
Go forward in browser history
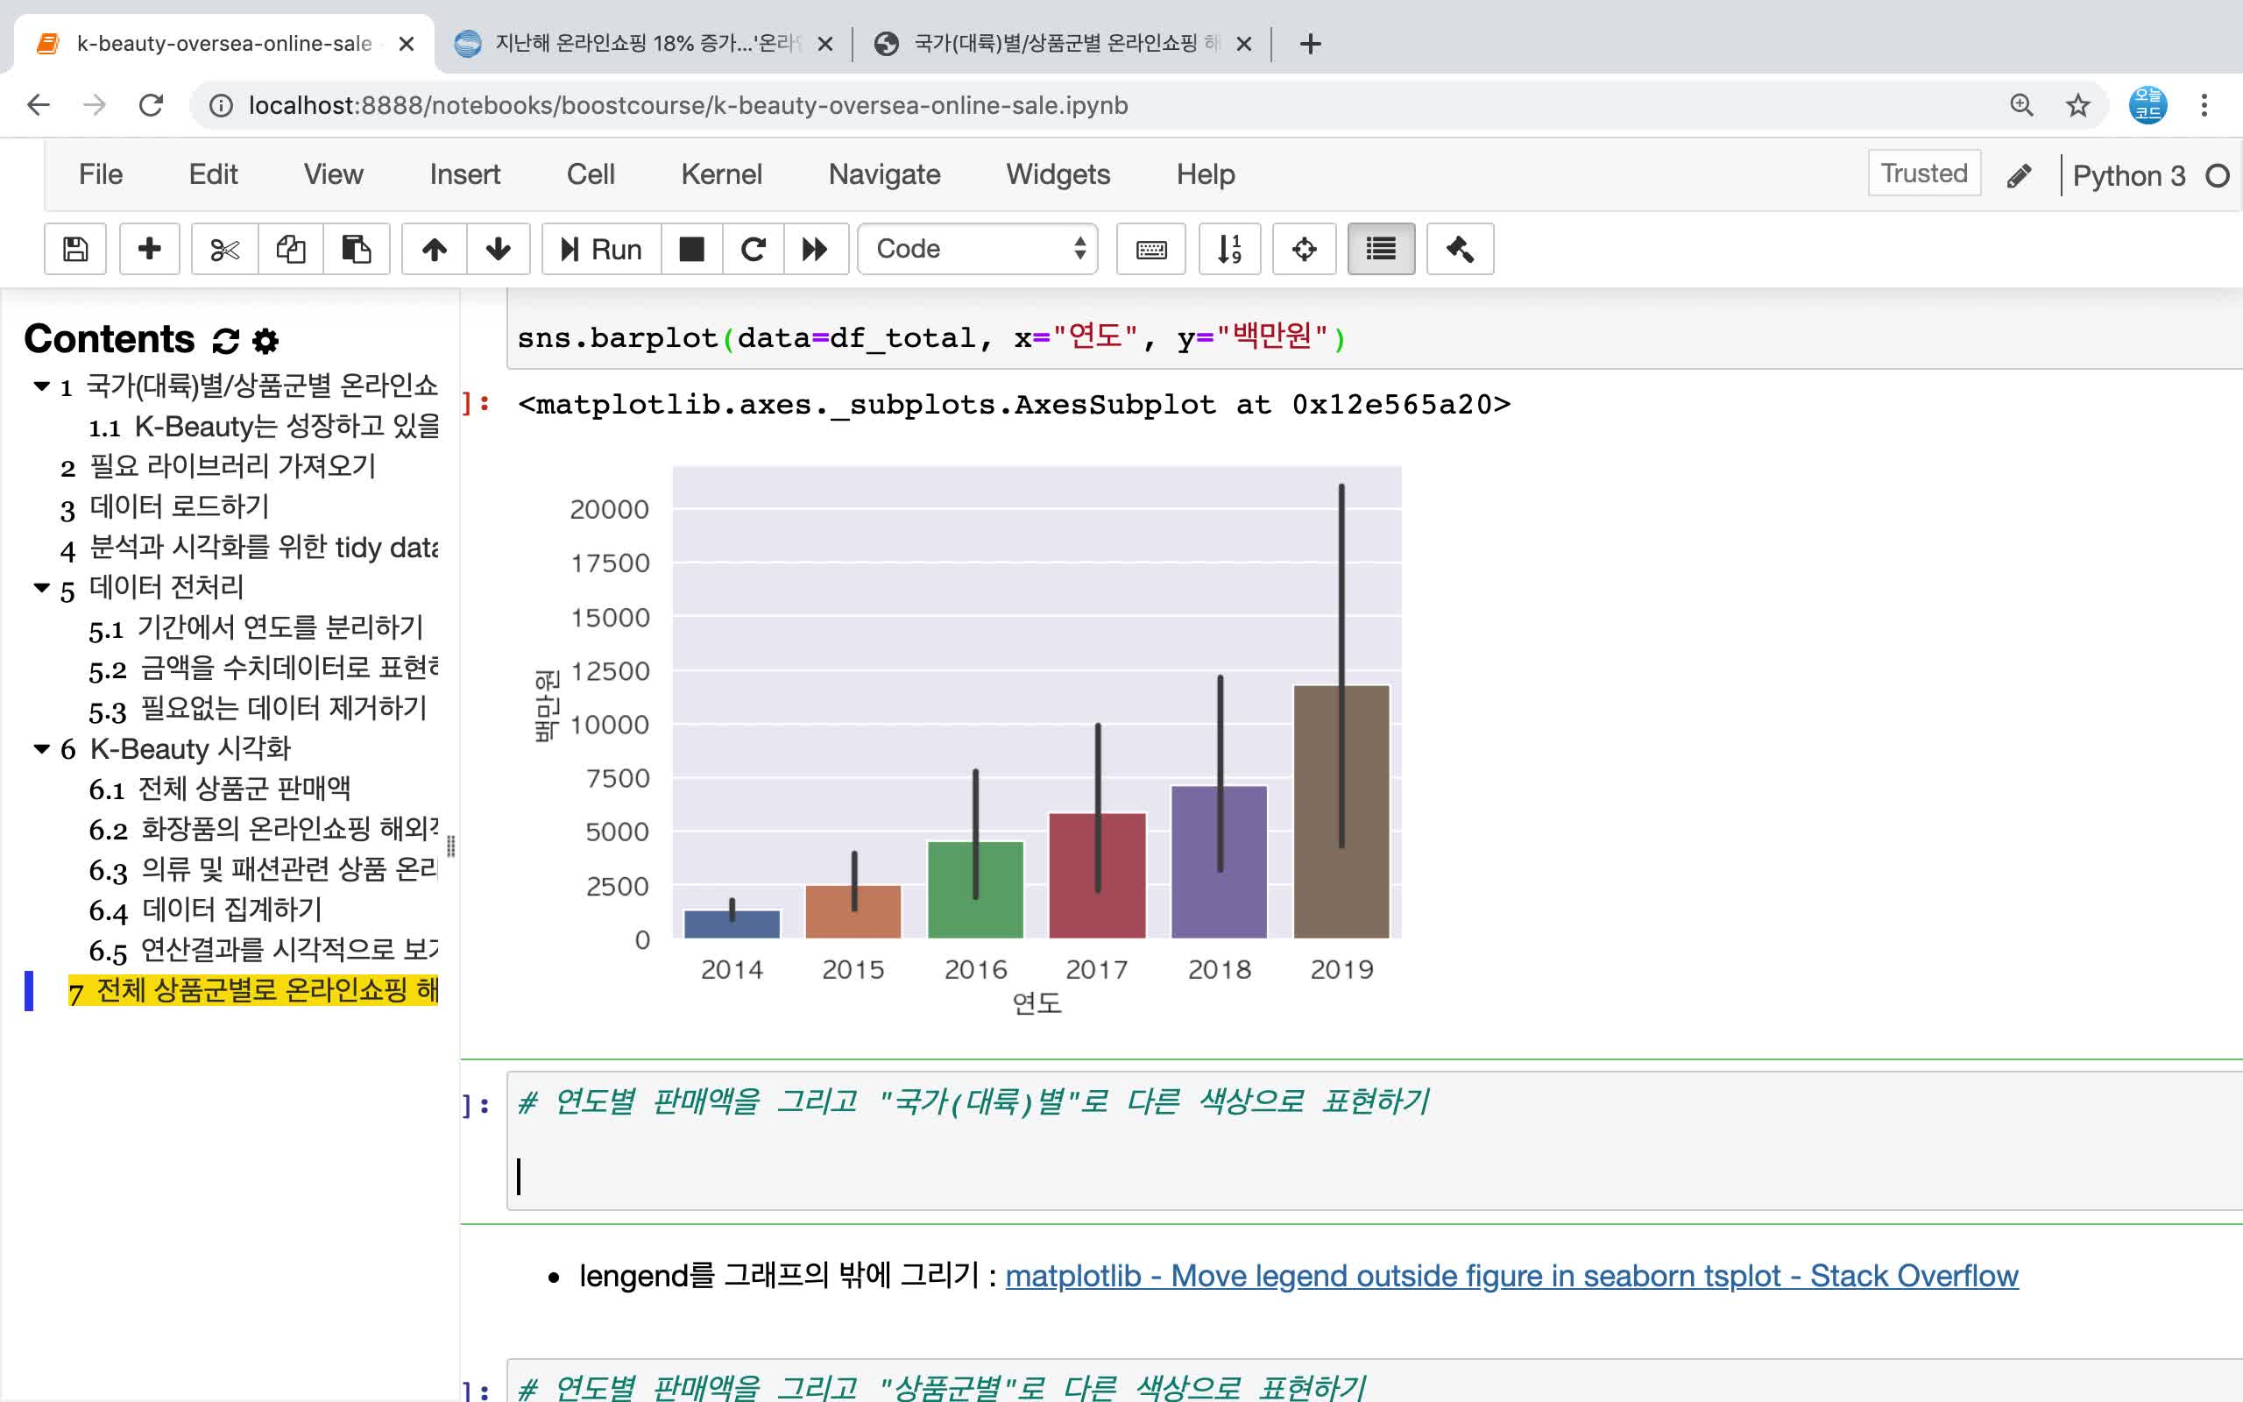[x=95, y=105]
